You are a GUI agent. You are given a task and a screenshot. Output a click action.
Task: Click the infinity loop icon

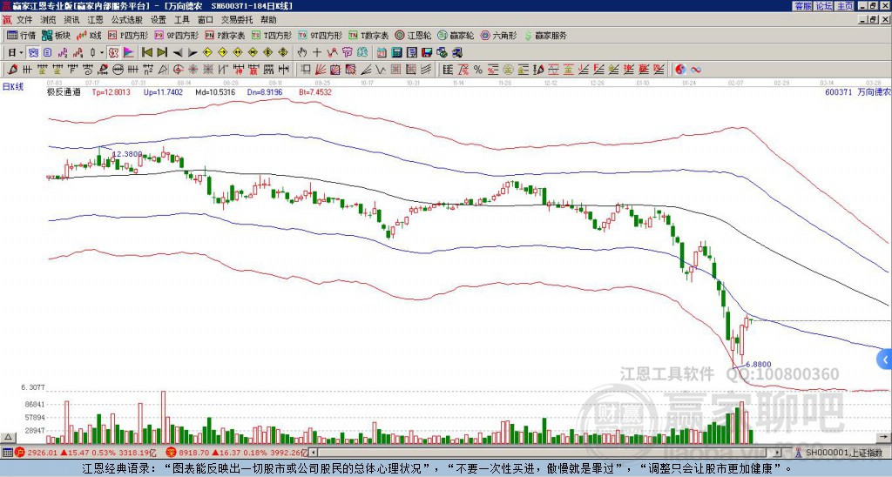coord(696,70)
